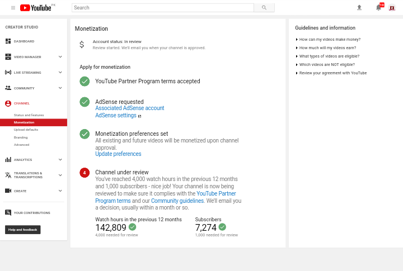Click the YouTube logo
Screen dimensions: 403x271
(36, 8)
